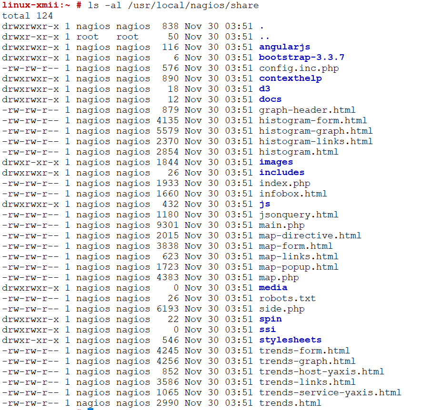Select the angularjs directory name
Image resolution: width=429 pixels, height=410 pixels.
click(x=285, y=47)
